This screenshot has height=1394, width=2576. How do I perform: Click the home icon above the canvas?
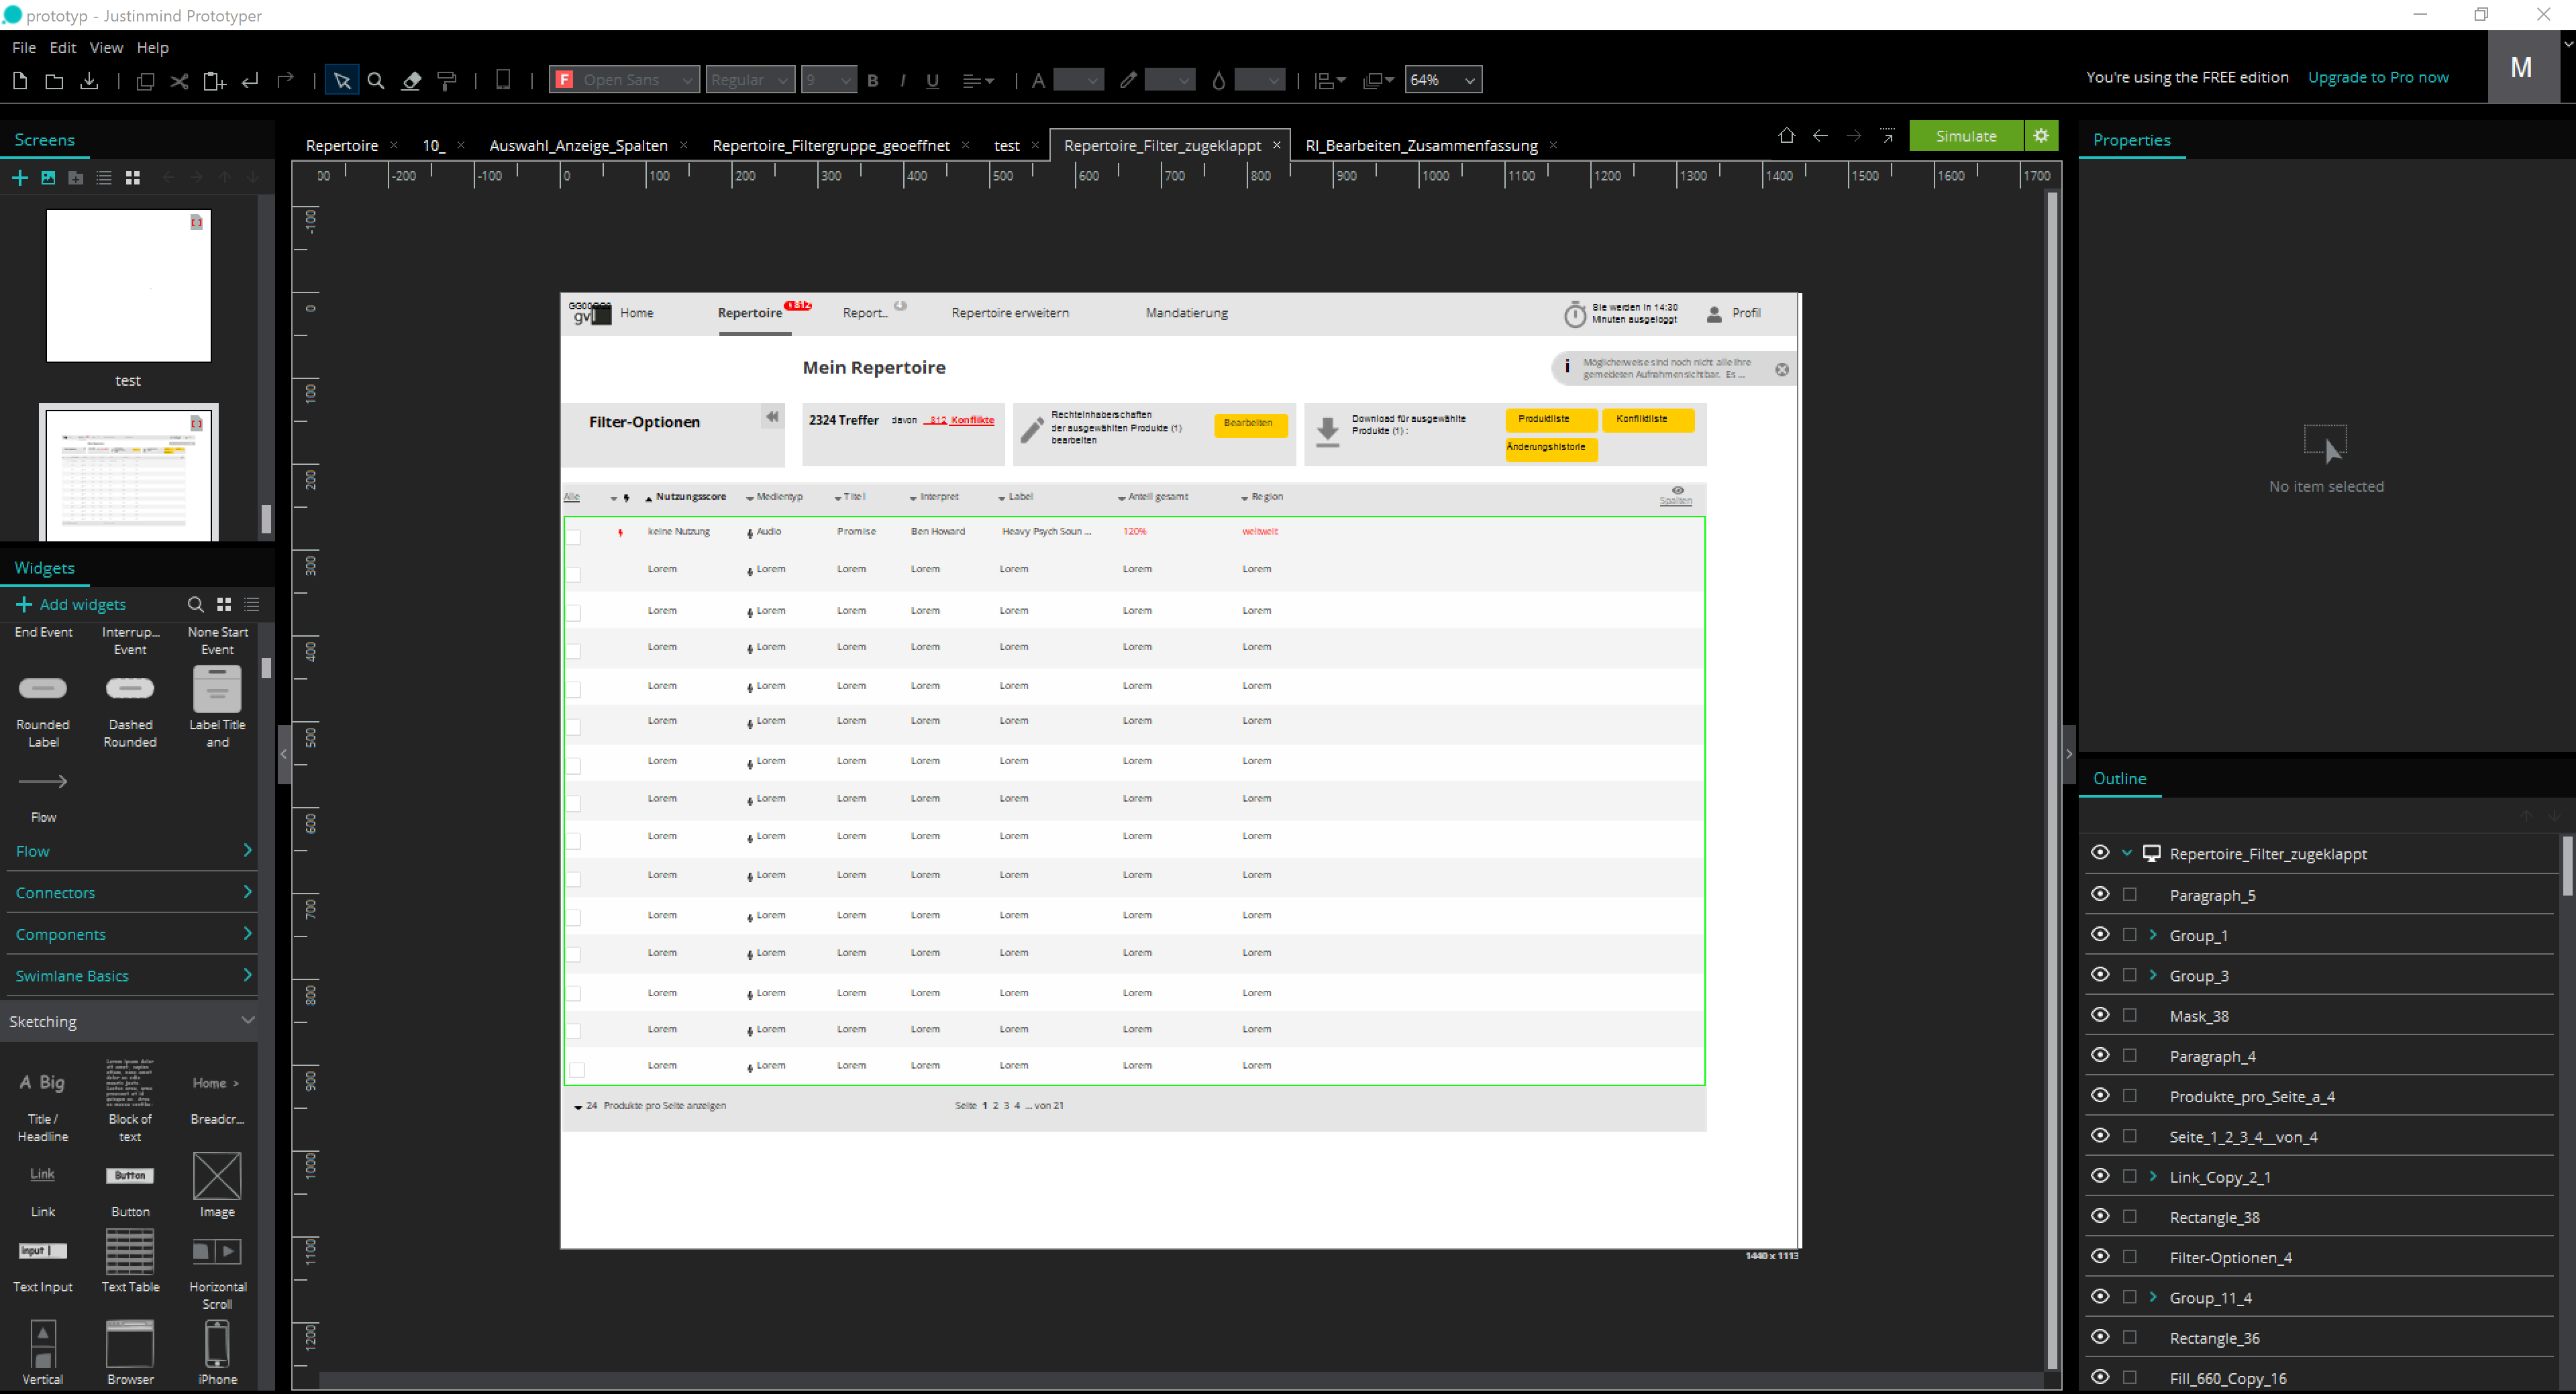pos(1786,136)
